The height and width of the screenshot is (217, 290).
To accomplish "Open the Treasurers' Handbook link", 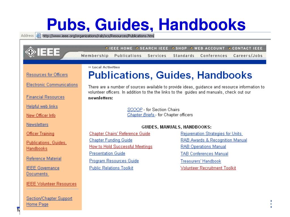I will point(201,161).
